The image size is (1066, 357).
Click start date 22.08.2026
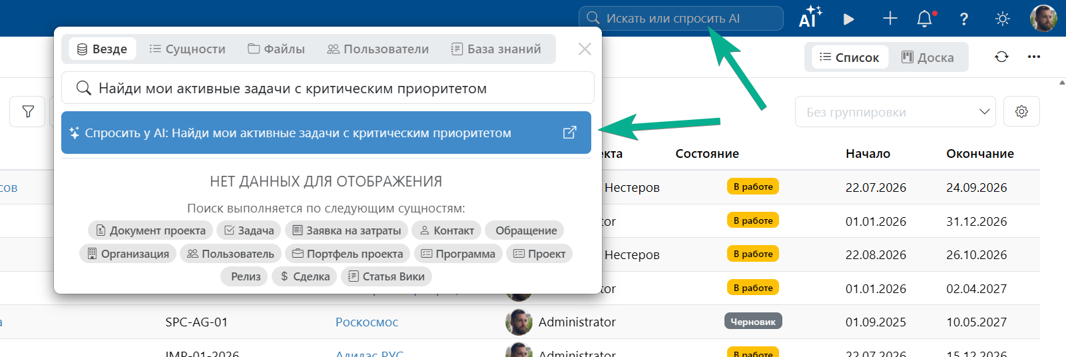point(876,255)
